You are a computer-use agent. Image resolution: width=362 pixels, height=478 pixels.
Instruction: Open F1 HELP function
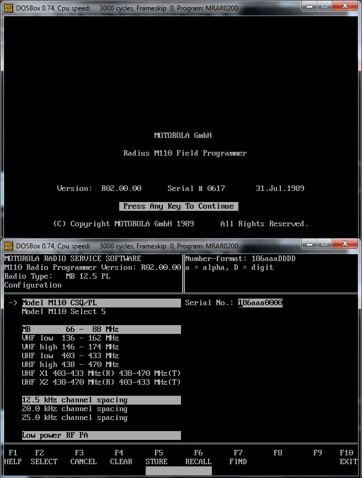click(13, 457)
